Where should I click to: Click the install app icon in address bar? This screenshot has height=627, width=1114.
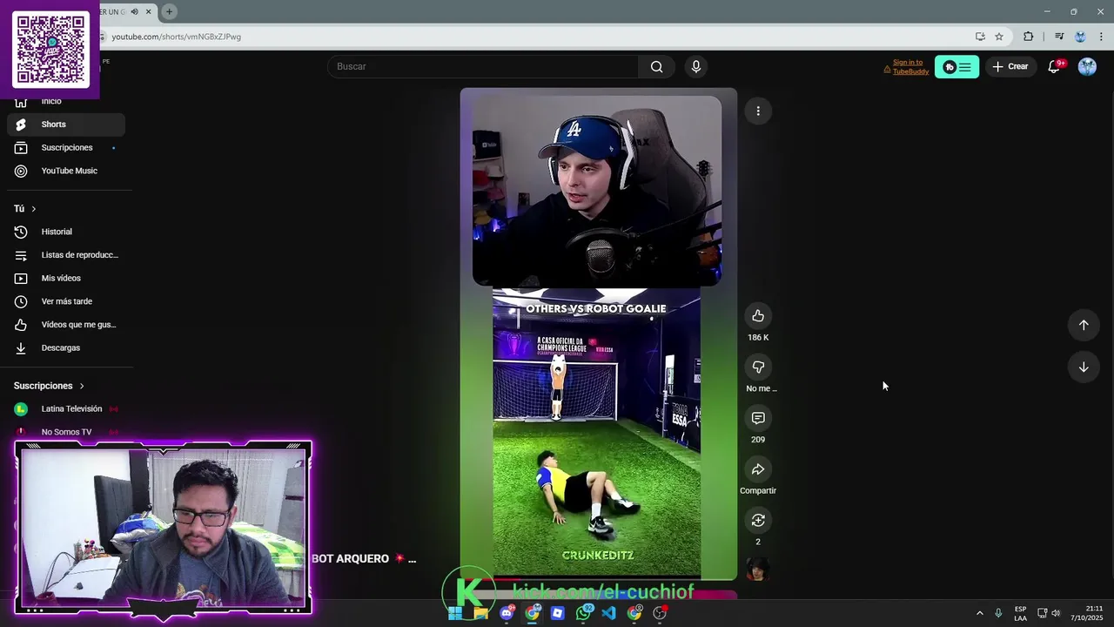tap(980, 37)
